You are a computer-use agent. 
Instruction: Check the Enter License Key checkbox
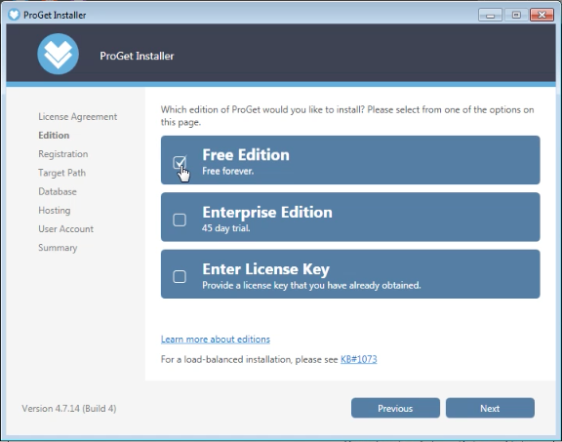(x=180, y=276)
